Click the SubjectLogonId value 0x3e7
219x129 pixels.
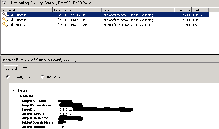[64, 127]
